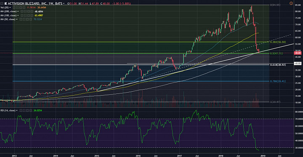Viewport: 303px width, 157px height.
Task: Click the MA 200 value 48.4894
Action: coord(39,11)
